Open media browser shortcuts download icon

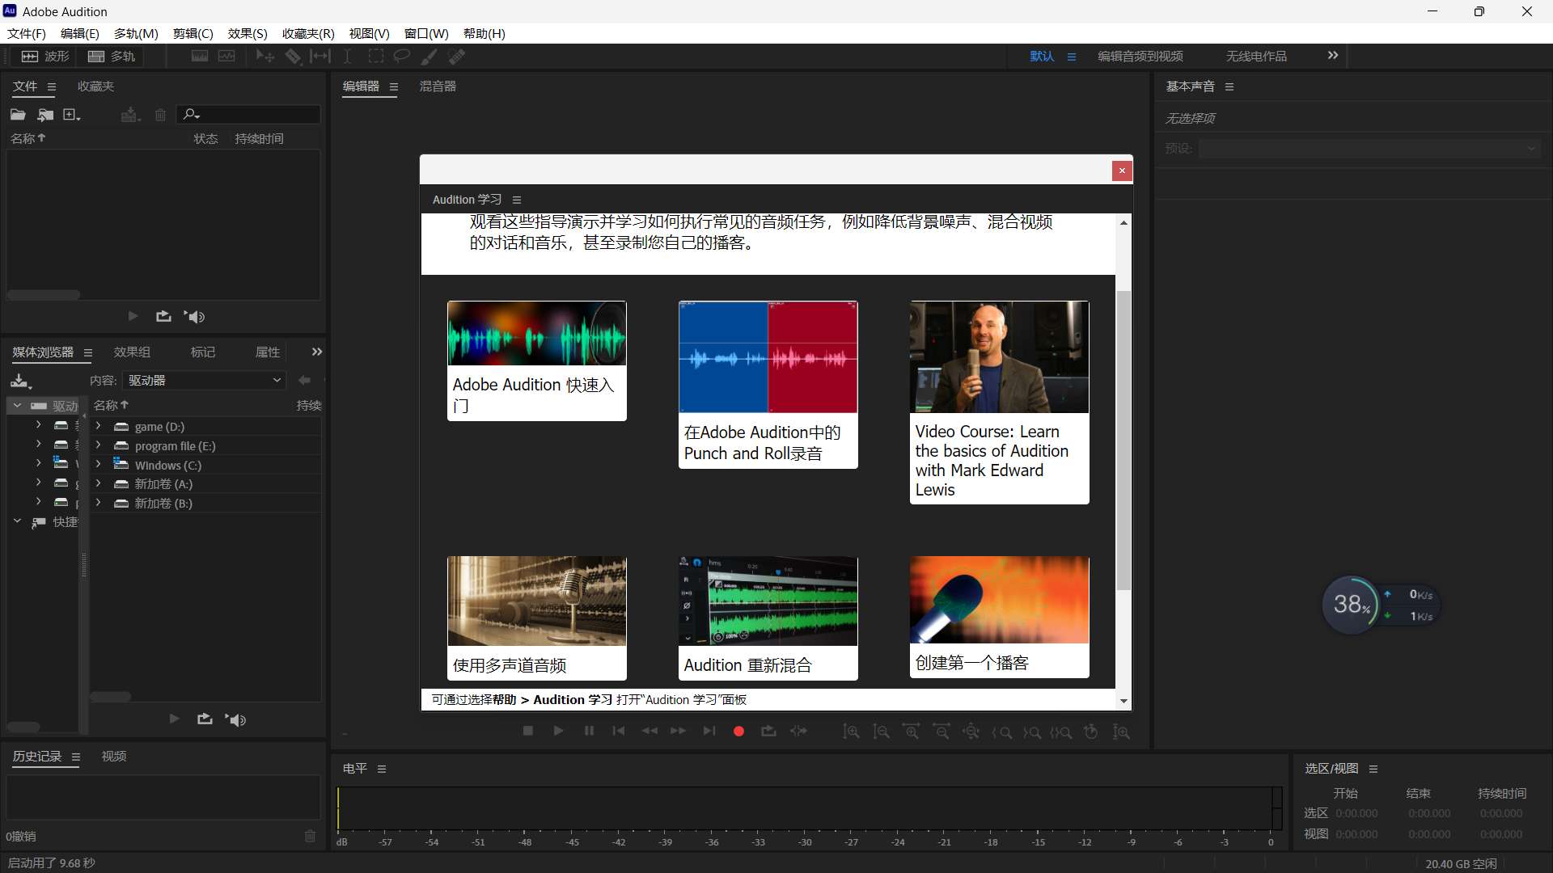coord(20,381)
